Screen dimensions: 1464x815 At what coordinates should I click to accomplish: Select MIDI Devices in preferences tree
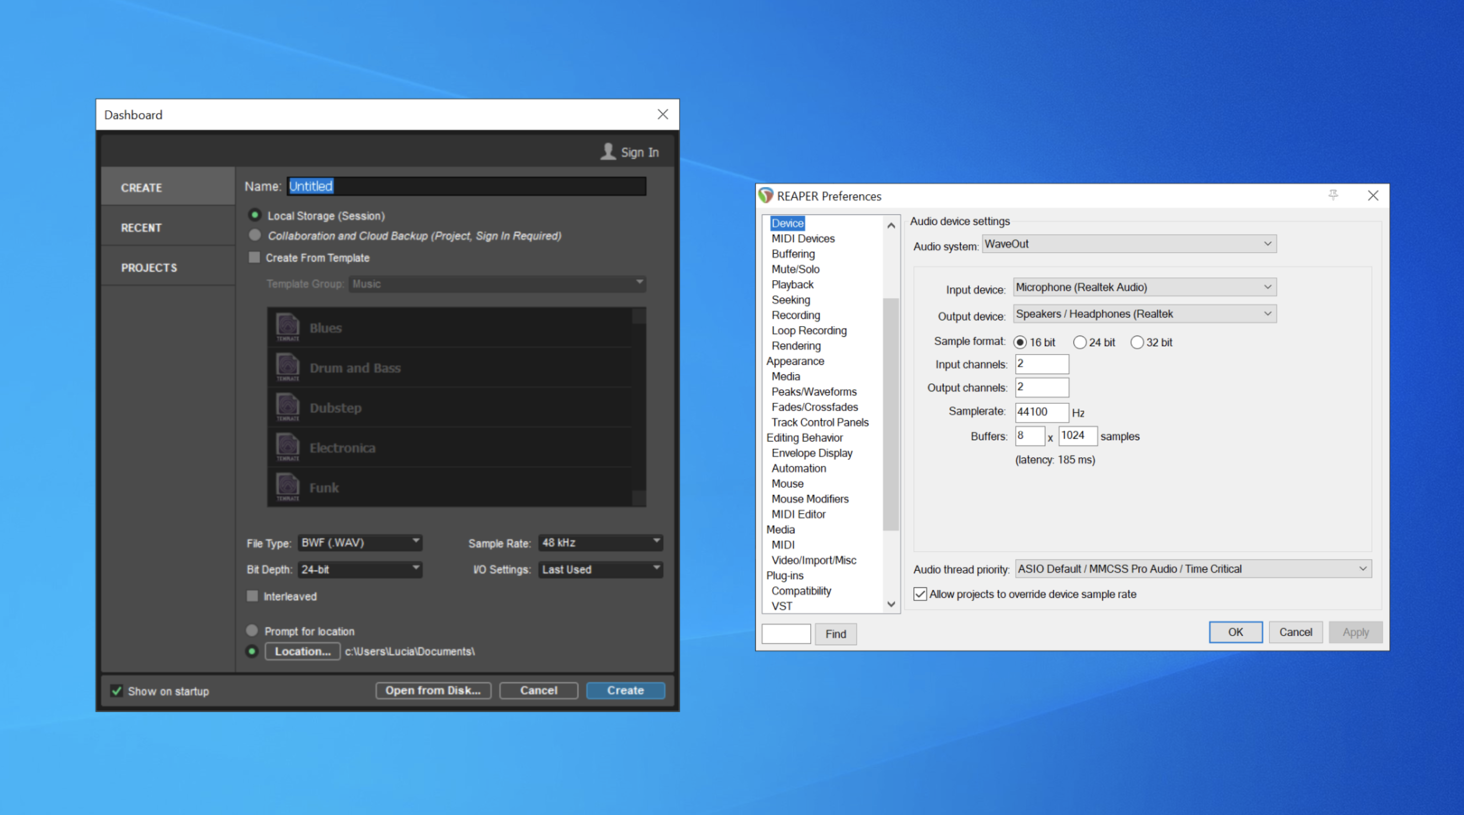point(803,239)
